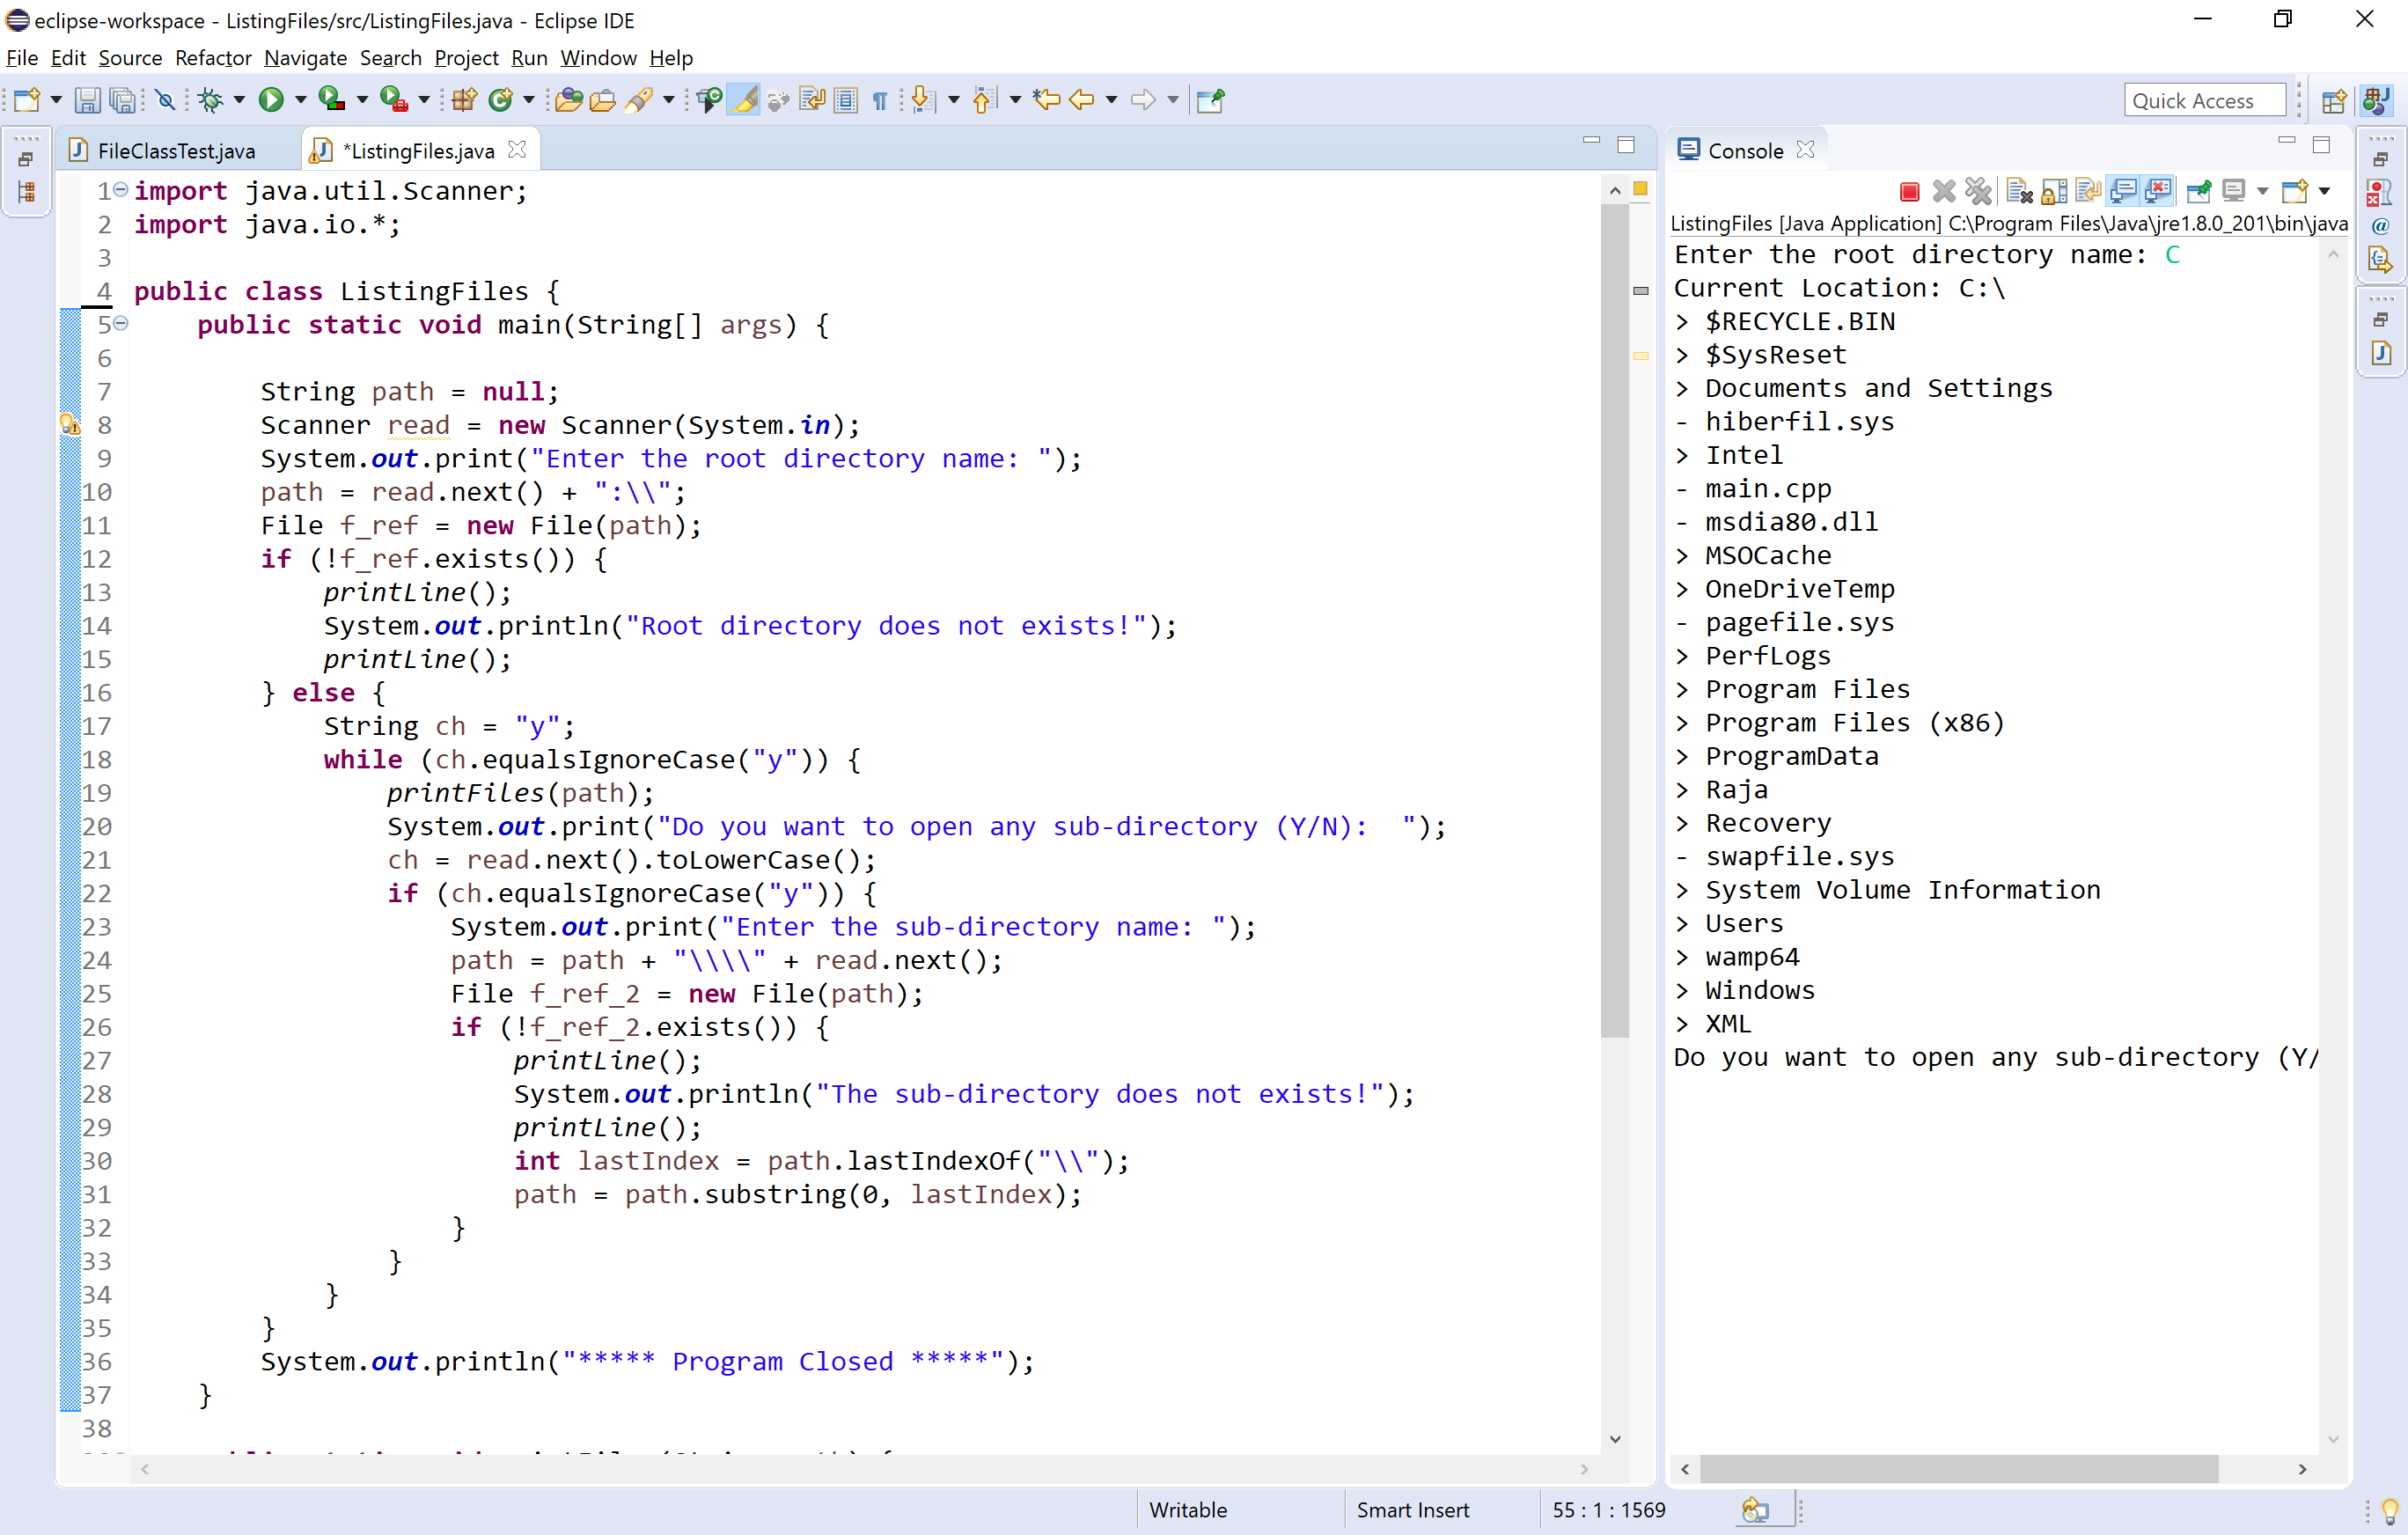
Task: Open the Quick Access search field
Action: 2205,100
